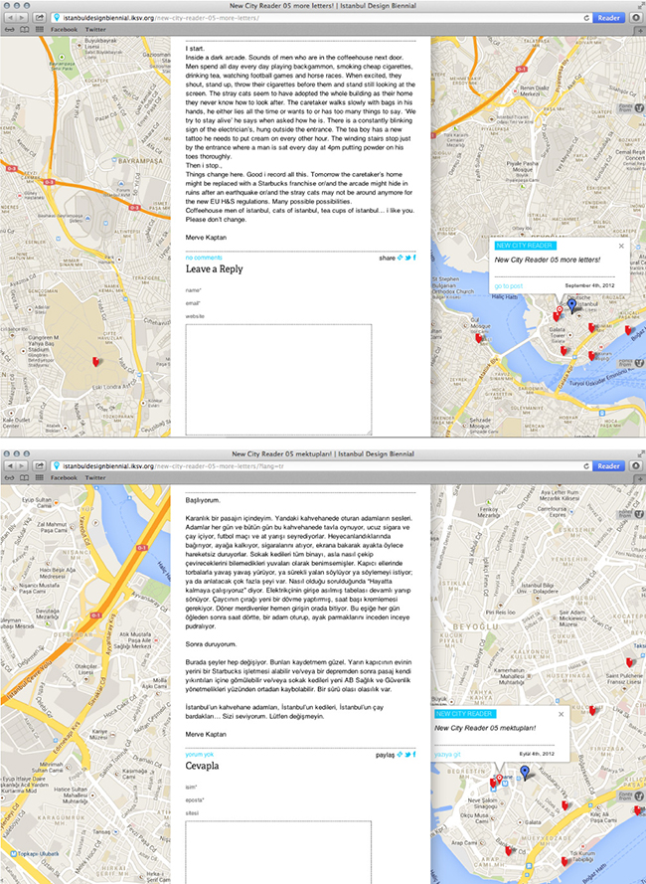This screenshot has height=884, width=646.
Task: Click 'Merve Kaptan' signature in Turkish letter
Action: pos(206,734)
